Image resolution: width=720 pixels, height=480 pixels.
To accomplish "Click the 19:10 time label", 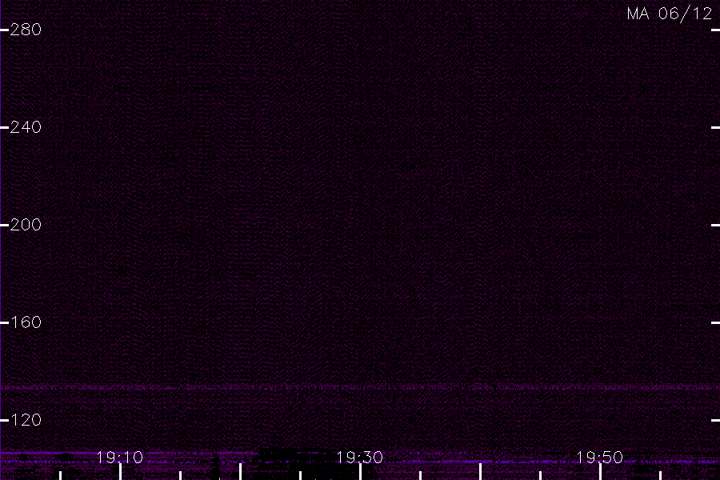I will [120, 457].
